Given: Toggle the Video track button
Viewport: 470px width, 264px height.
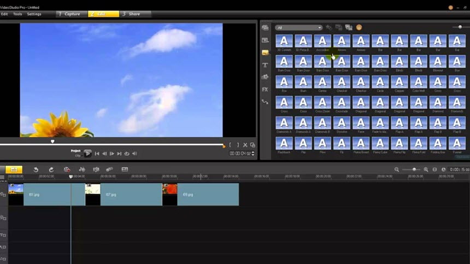Looking at the screenshot, I should click(3, 195).
